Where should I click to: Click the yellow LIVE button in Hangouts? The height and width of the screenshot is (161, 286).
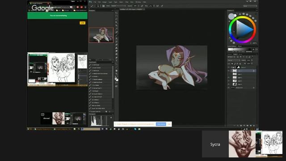(82, 23)
